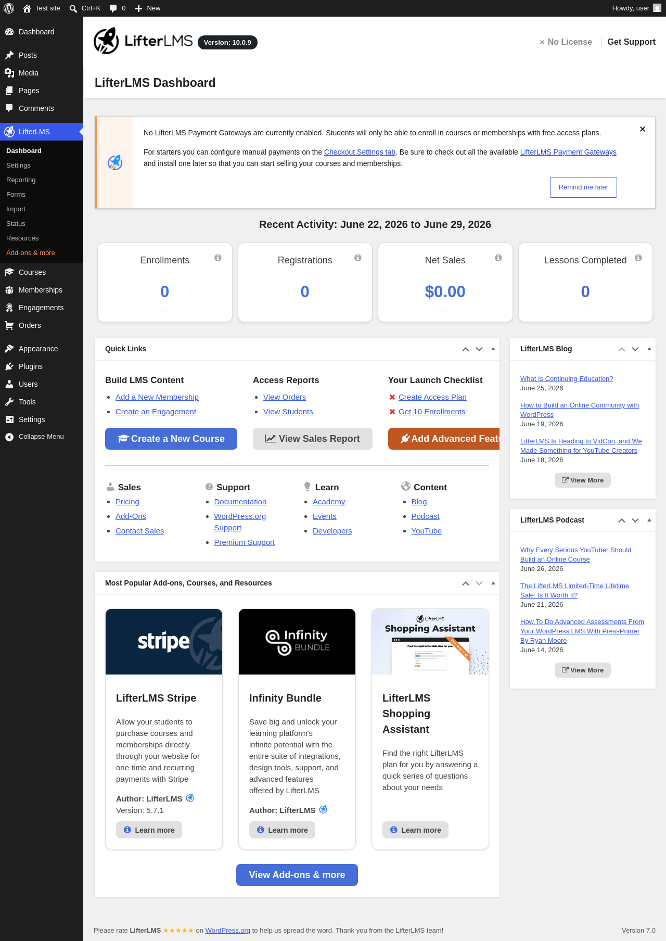Open the Infinity Bundle thumbnail
This screenshot has height=941, width=666.
297,642
